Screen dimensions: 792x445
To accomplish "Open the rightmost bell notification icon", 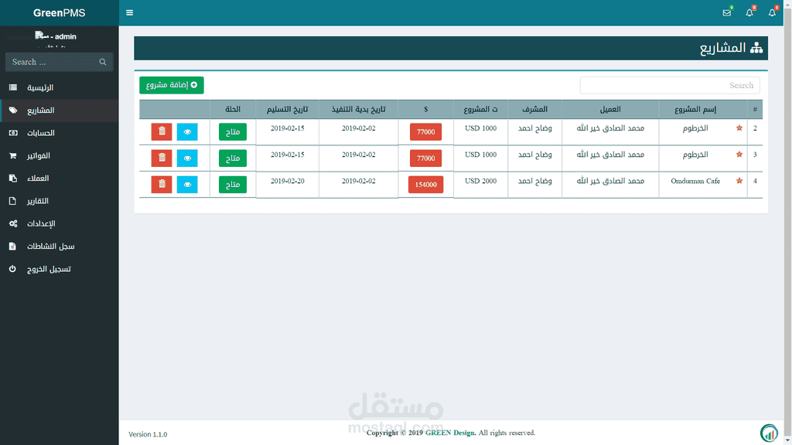I will tap(773, 12).
